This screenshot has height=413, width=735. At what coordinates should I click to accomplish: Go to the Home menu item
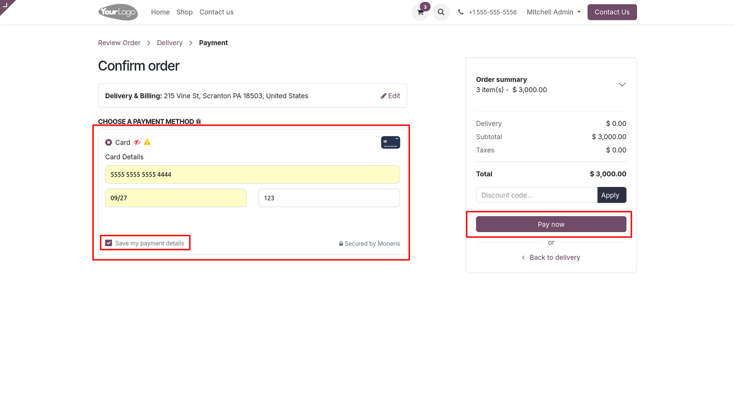tap(160, 12)
